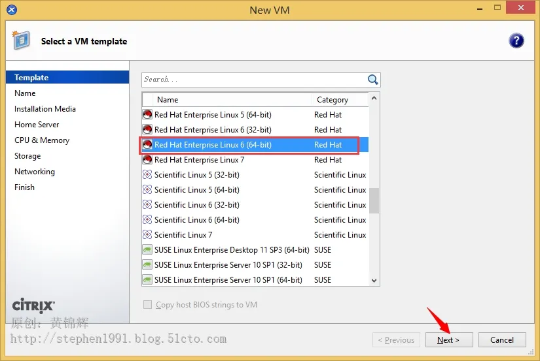540x361 pixels.
Task: Click the Scientific Linux 7 icon
Action: [147, 234]
